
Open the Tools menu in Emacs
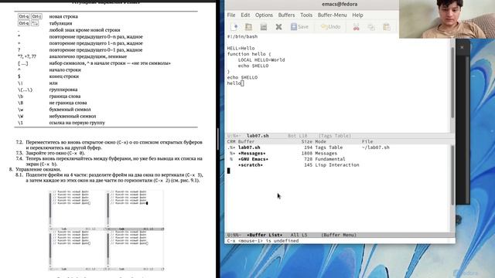point(306,15)
